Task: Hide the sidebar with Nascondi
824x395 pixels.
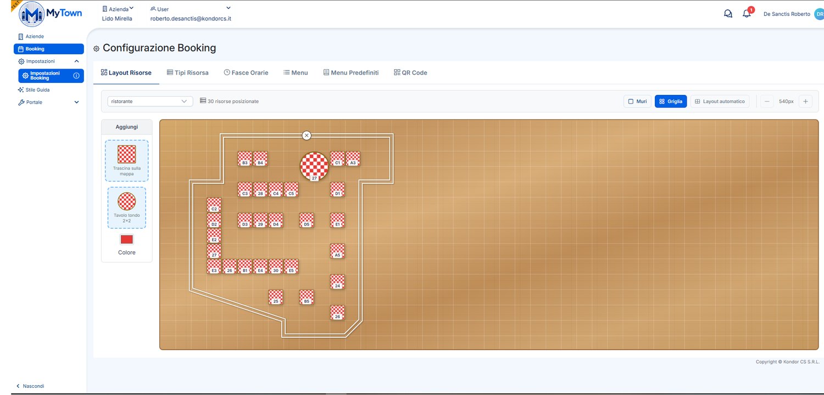Action: coord(30,386)
